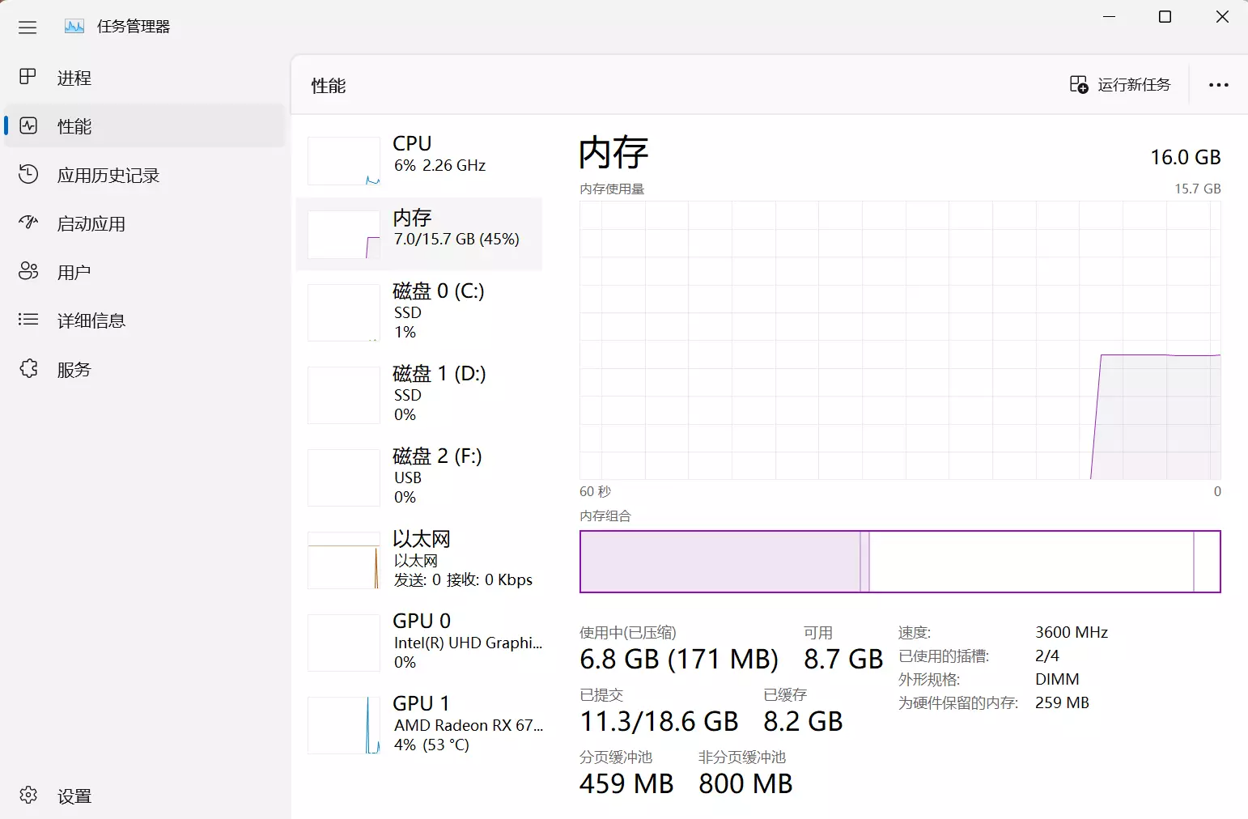The width and height of the screenshot is (1248, 819).
Task: Select the CPU performance panel
Action: pos(420,159)
